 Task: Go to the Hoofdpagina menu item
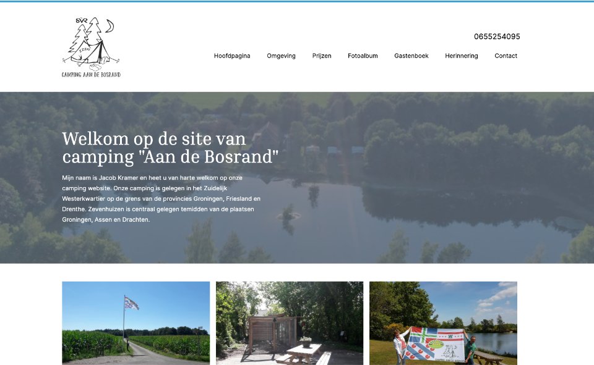tap(232, 56)
